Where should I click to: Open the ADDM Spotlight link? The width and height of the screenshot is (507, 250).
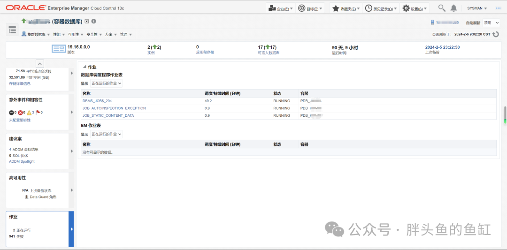pyautogui.click(x=22, y=161)
